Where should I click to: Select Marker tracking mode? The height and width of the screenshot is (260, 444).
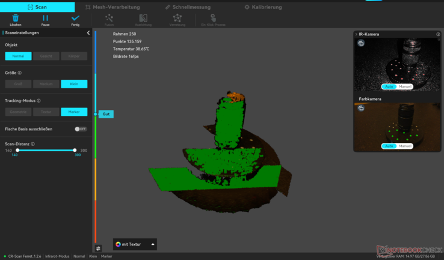(x=74, y=112)
